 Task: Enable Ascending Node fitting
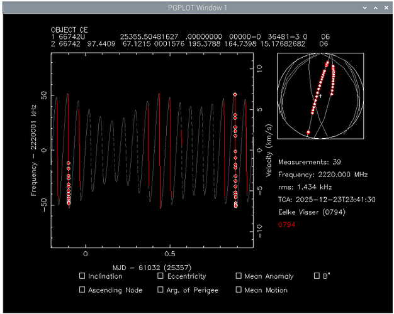pyautogui.click(x=82, y=290)
